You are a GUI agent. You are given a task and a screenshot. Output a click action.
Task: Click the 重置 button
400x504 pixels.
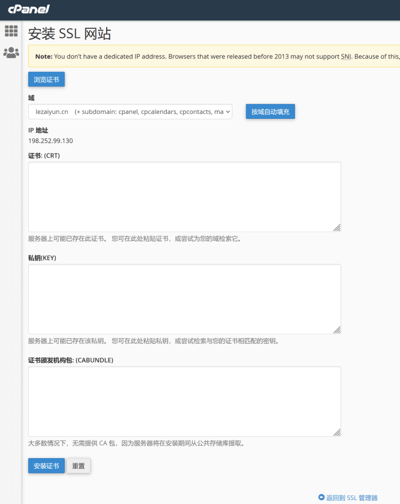(x=78, y=466)
